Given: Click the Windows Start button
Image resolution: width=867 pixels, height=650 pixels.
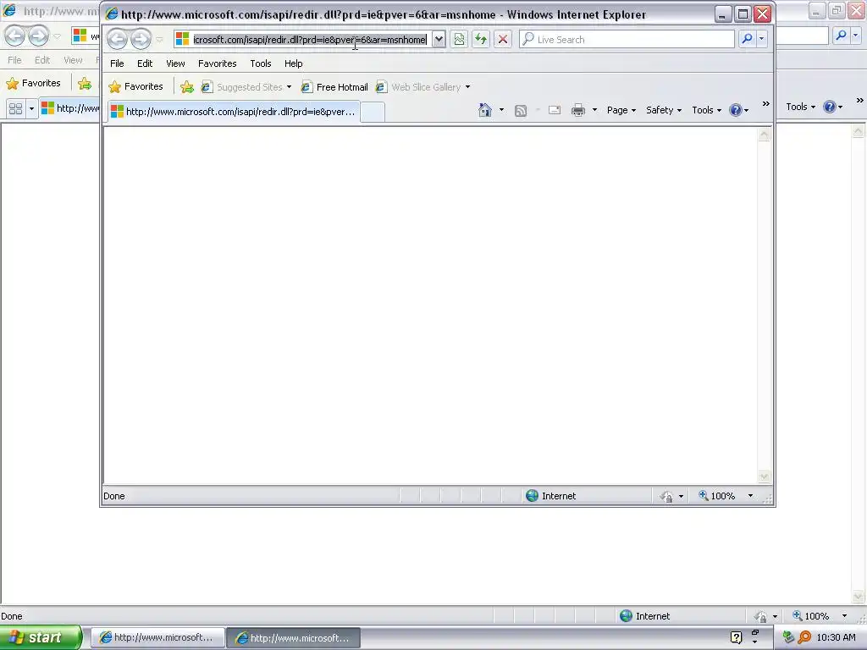Looking at the screenshot, I should coord(41,637).
